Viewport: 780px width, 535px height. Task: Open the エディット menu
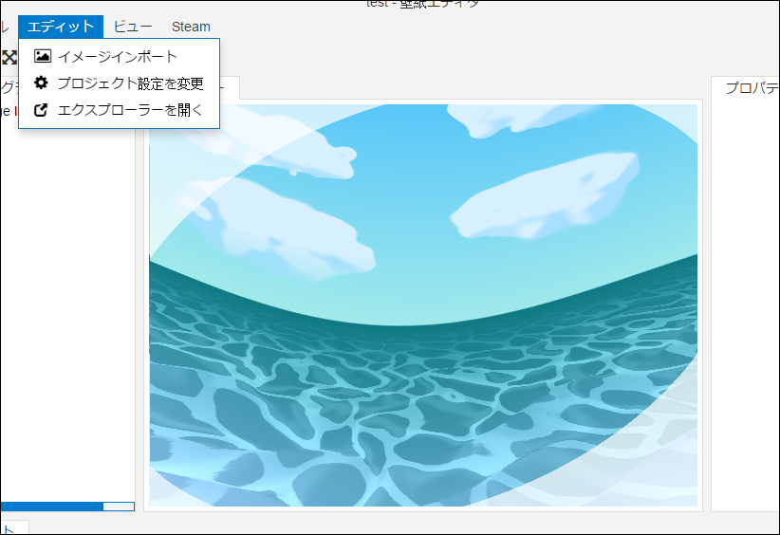click(x=61, y=27)
